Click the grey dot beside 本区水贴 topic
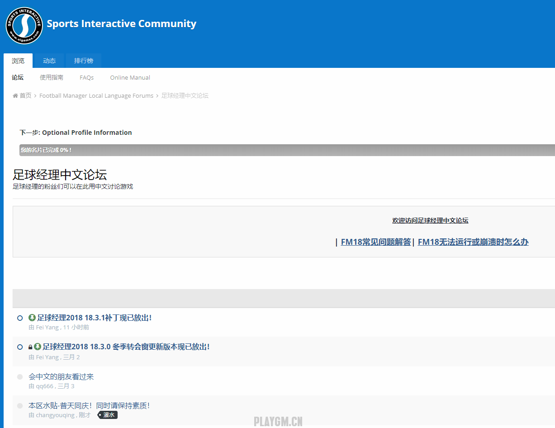The width and height of the screenshot is (555, 428). 20,406
